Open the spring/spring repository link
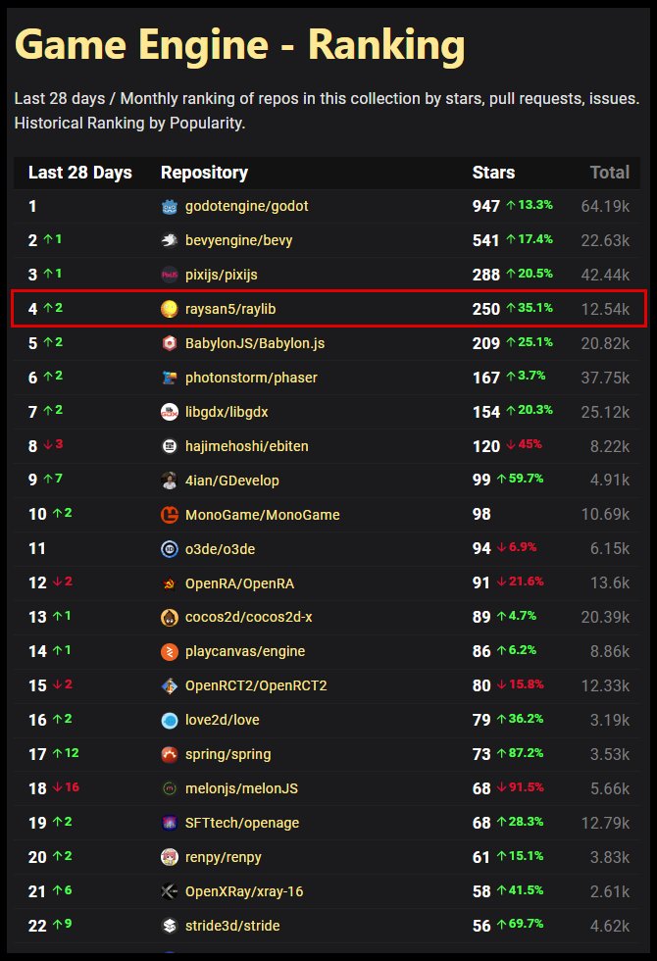Viewport: 657px width, 961px height. [227, 754]
